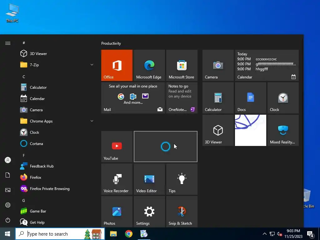Image resolution: width=320 pixels, height=240 pixels.
Task: Open the Calendar live tile
Action: 267,65
